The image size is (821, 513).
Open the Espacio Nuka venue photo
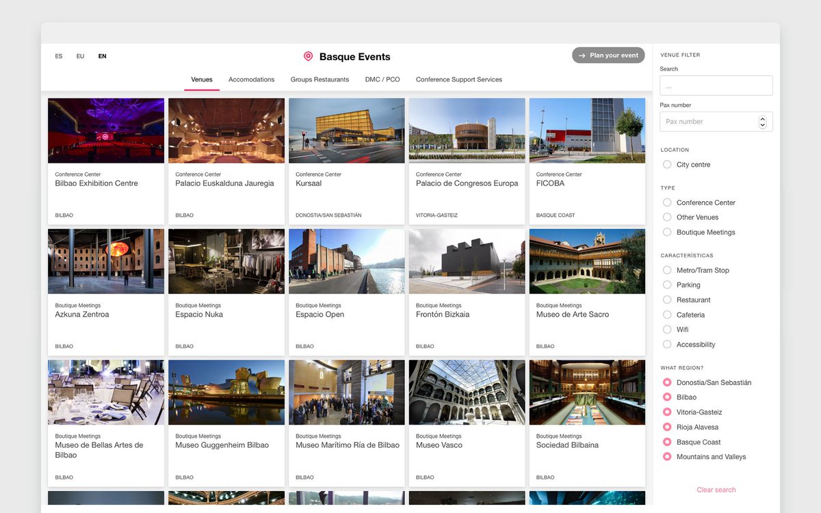pos(226,261)
